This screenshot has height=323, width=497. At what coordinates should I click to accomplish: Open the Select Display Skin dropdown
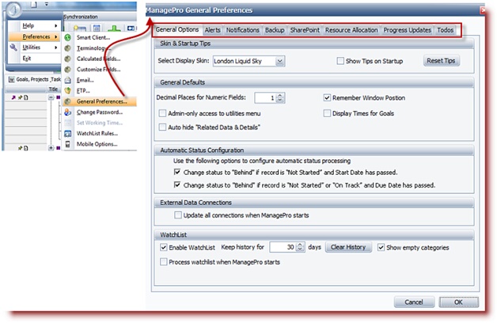(x=280, y=61)
